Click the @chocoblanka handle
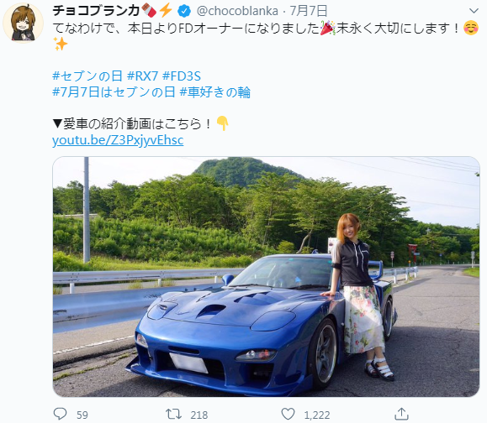 coord(237,11)
